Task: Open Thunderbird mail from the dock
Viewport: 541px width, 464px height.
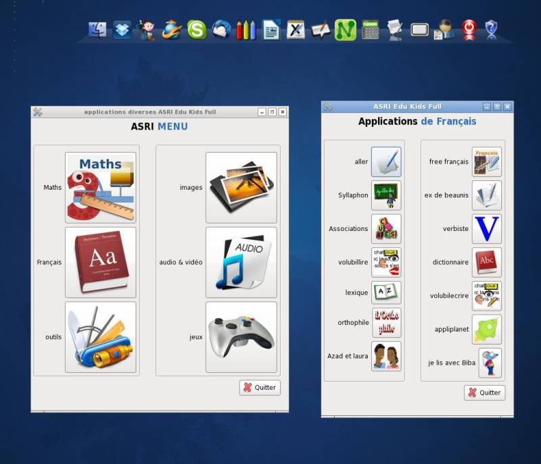Action: coord(221,30)
